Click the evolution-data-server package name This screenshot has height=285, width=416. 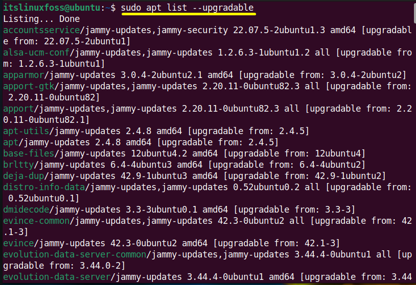coord(57,277)
